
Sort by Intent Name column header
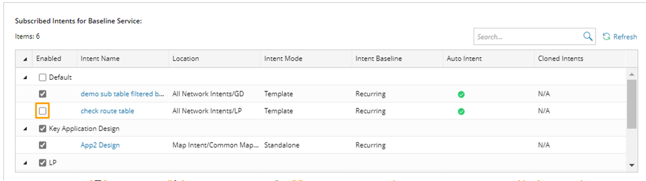[100, 58]
